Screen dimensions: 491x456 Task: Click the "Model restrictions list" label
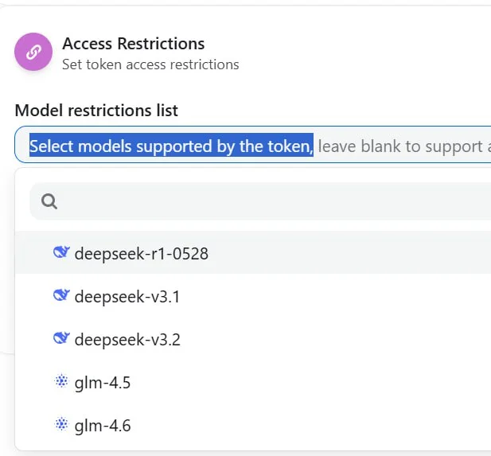pos(96,111)
